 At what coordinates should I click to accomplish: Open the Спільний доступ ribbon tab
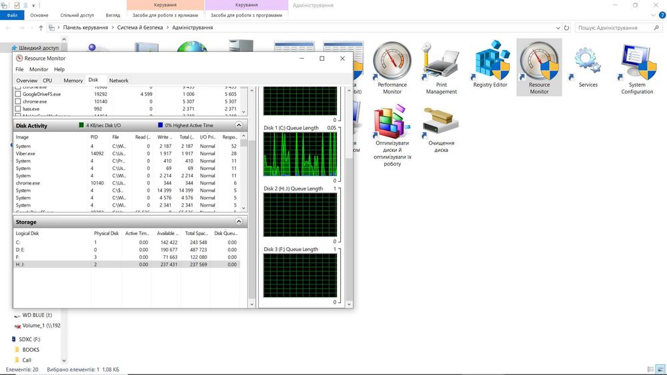[77, 15]
